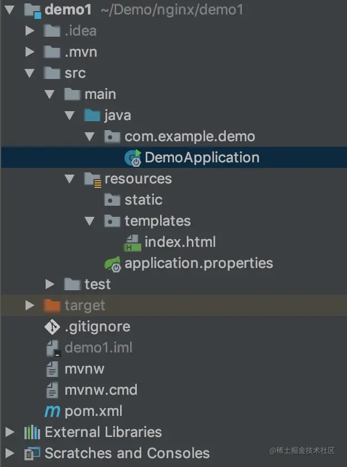Click the Scratches and Consoles icon
This screenshot has height=467, width=347.
pos(32,453)
